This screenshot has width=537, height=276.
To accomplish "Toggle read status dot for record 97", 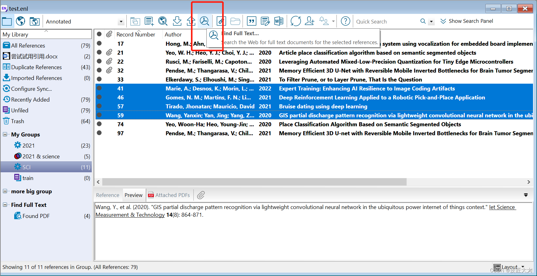I will pyautogui.click(x=99, y=133).
